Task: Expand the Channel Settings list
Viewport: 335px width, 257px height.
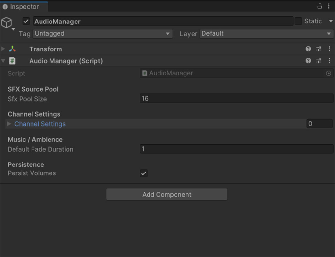Action: (9, 124)
